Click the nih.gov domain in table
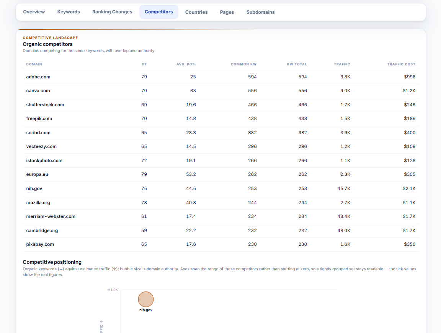This screenshot has height=333, width=441. click(x=34, y=188)
